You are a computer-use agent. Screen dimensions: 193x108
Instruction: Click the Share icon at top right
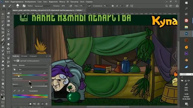click(177, 6)
